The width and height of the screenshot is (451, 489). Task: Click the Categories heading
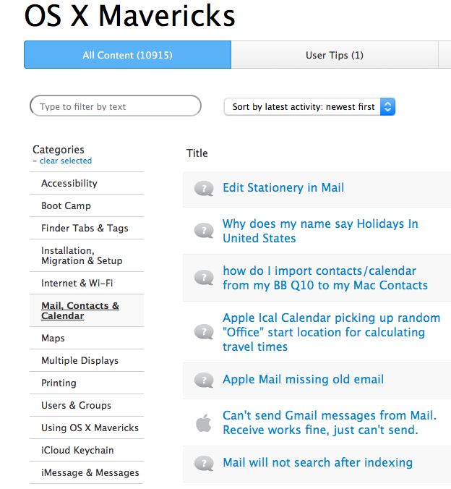(59, 150)
